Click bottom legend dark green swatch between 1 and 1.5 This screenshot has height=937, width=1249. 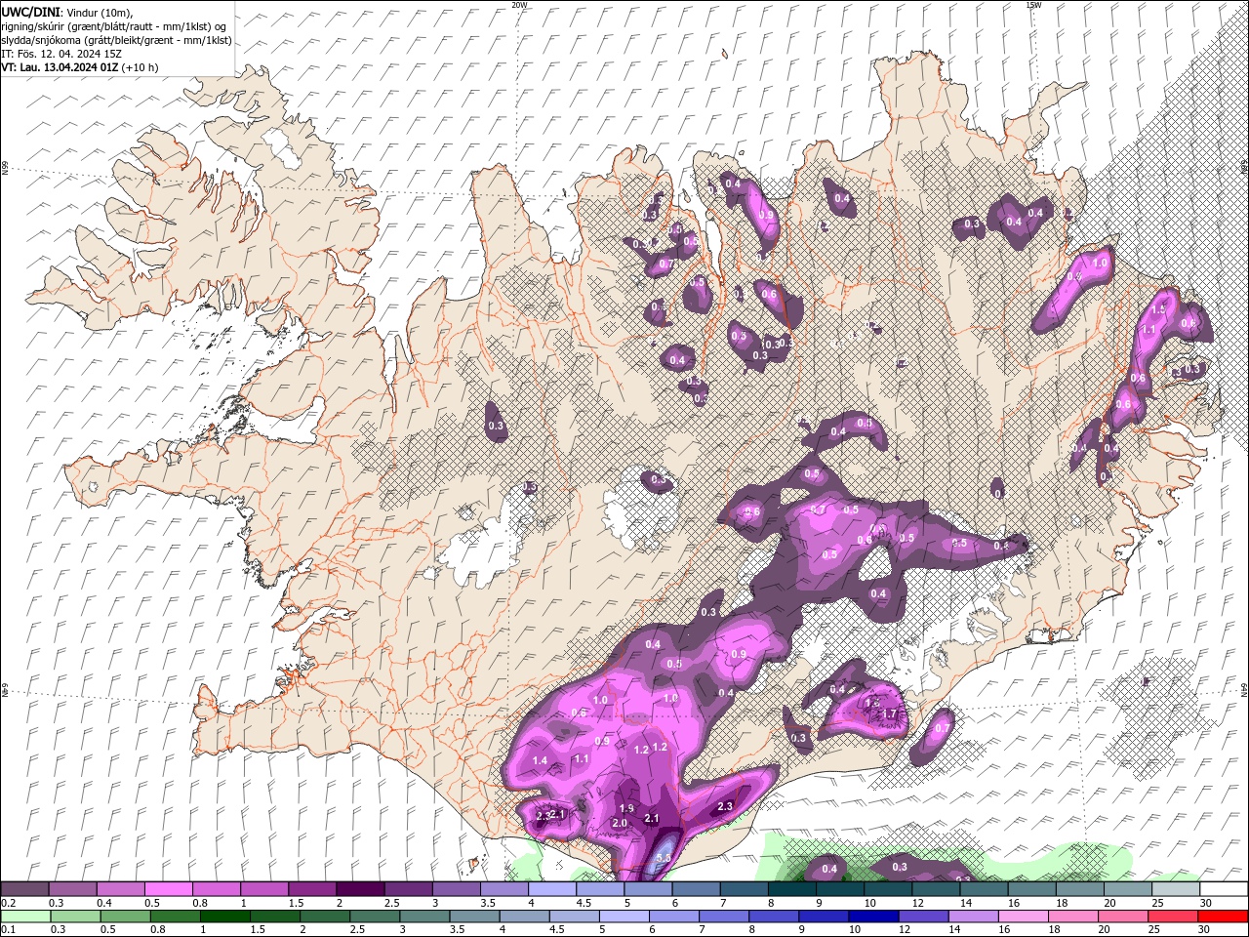[224, 916]
